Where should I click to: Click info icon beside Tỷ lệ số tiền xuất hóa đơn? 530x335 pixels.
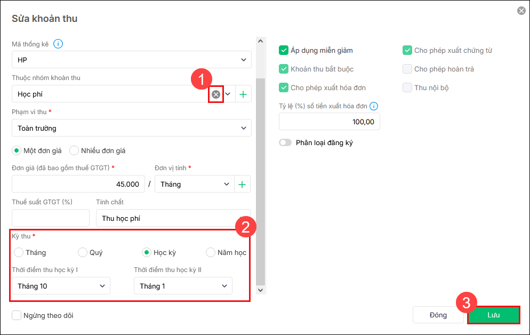(x=374, y=106)
